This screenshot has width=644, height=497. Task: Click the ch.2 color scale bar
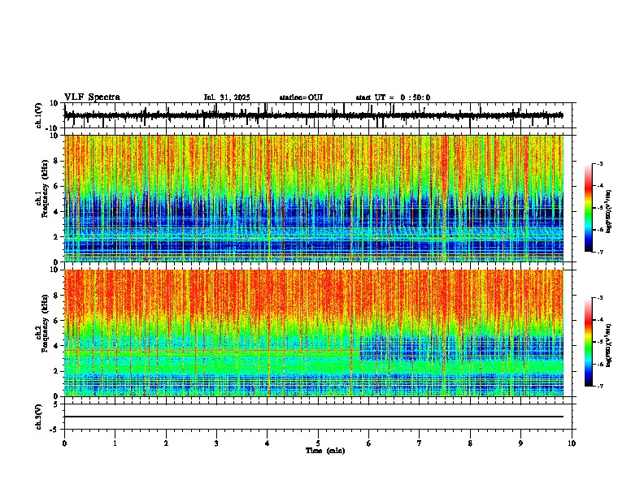click(x=589, y=342)
